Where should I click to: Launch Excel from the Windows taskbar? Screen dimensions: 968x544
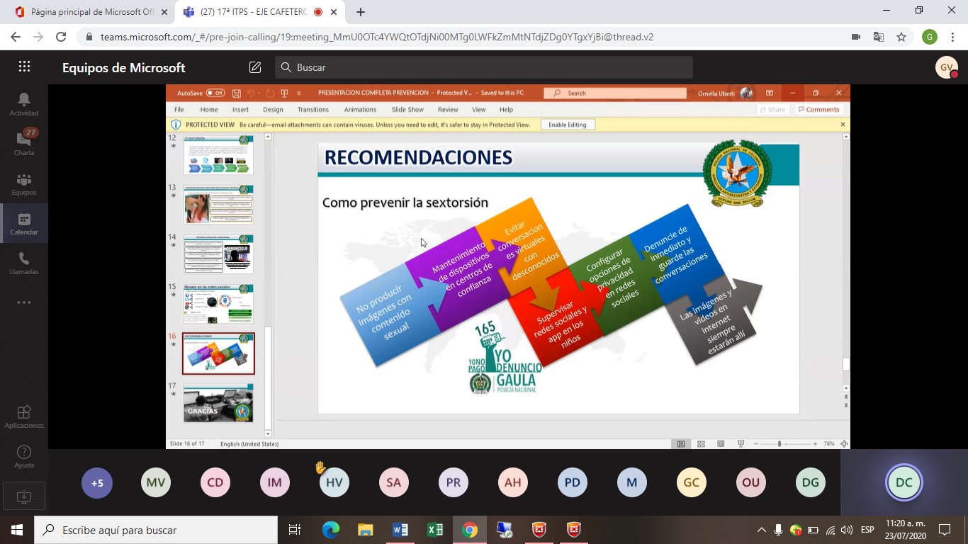coord(434,530)
